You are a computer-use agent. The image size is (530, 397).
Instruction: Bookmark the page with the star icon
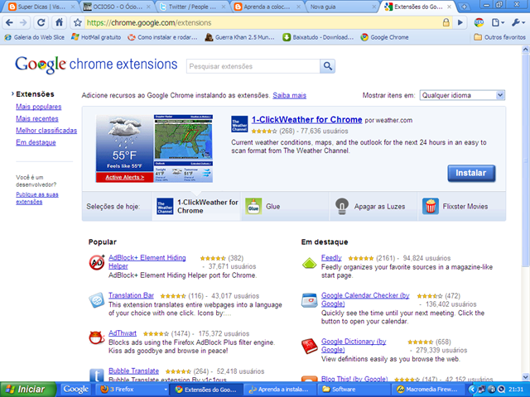coord(78,22)
